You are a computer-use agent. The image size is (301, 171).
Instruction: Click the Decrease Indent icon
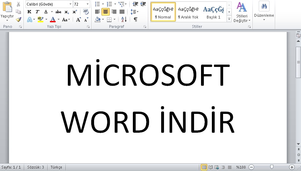[135, 4]
